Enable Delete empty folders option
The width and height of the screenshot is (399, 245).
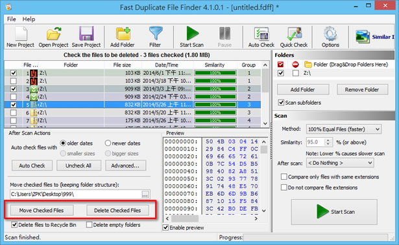coord(89,225)
